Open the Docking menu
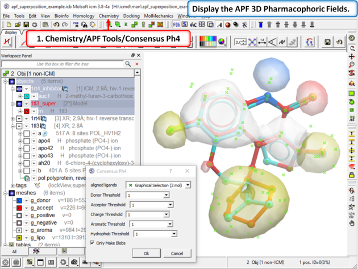 pyautogui.click(x=131, y=16)
